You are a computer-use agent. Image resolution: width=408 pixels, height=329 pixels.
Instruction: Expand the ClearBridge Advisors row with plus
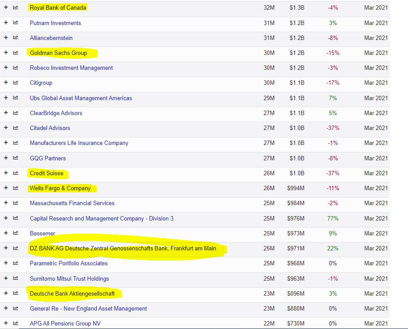tap(6, 112)
